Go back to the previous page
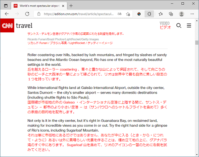This screenshot has height=157, width=199. (7, 14)
